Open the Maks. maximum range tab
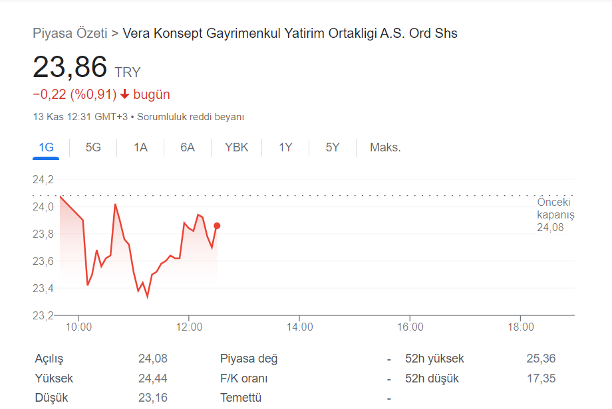612x409 pixels. pyautogui.click(x=385, y=147)
